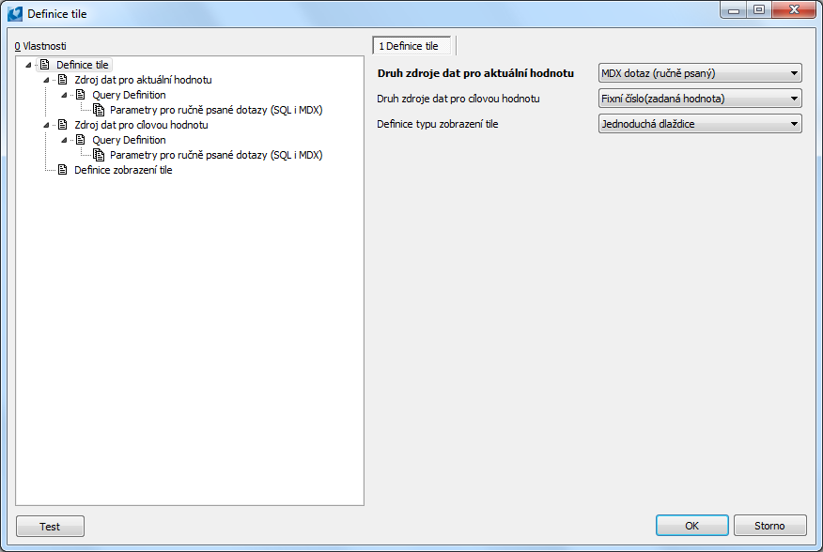This screenshot has height=552, width=823.
Task: Collapse the Zdroj dat pro cílovou hodnotu node
Action: (x=46, y=126)
